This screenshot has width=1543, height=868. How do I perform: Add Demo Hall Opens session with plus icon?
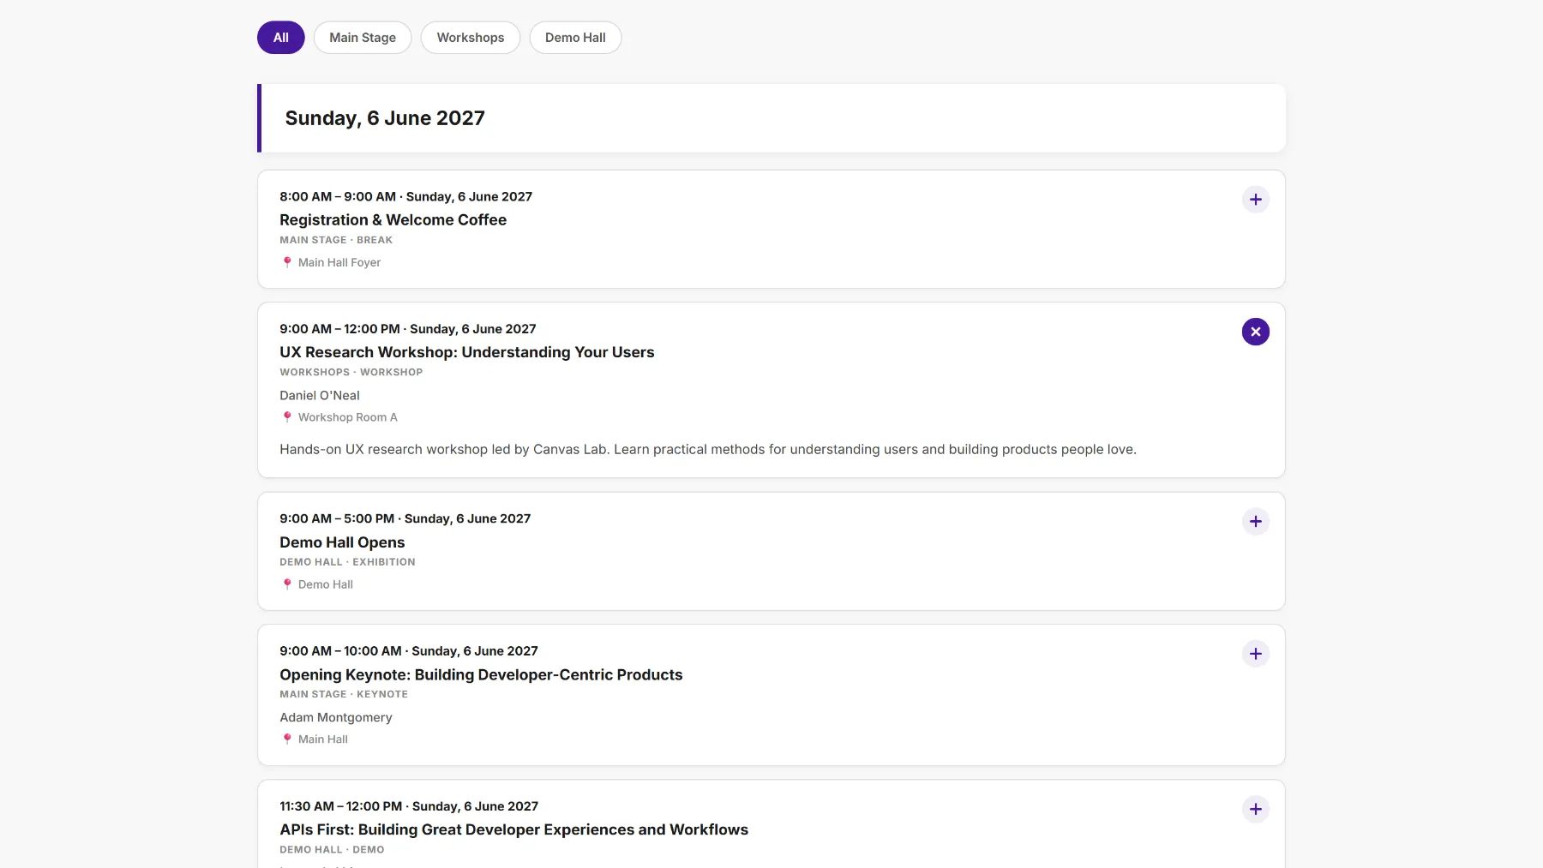coord(1255,522)
